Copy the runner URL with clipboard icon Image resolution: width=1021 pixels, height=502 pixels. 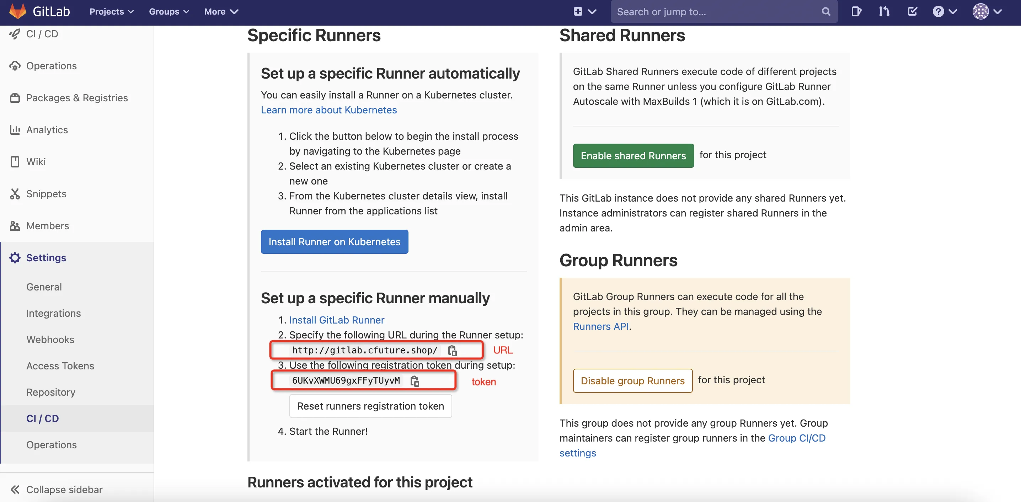(452, 350)
